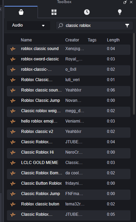The width and height of the screenshot is (136, 222).
Task: Select the roblox-sword-classic audio row
Action: [69, 59]
